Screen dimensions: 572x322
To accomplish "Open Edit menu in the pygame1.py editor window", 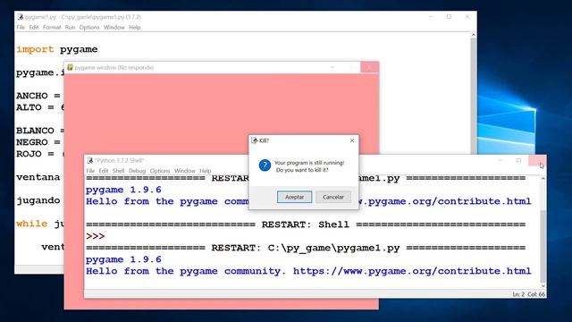I will pos(34,28).
